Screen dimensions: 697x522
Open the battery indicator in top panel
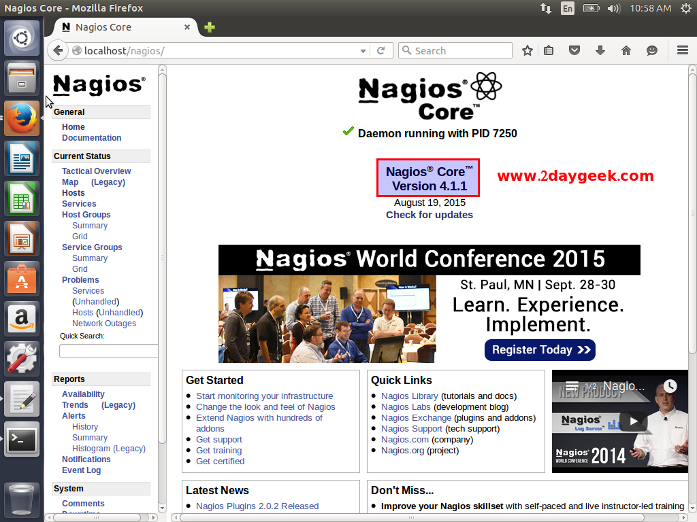click(591, 8)
